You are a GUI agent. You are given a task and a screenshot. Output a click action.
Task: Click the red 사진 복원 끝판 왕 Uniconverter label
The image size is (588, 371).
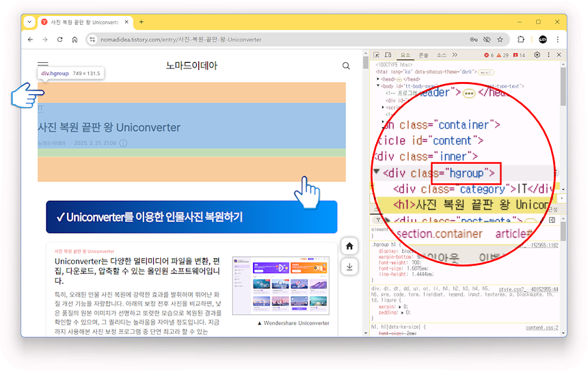(84, 251)
